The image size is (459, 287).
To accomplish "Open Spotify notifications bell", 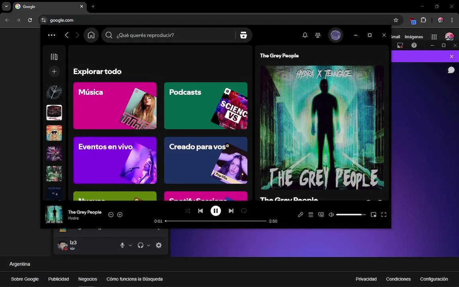I will [305, 35].
